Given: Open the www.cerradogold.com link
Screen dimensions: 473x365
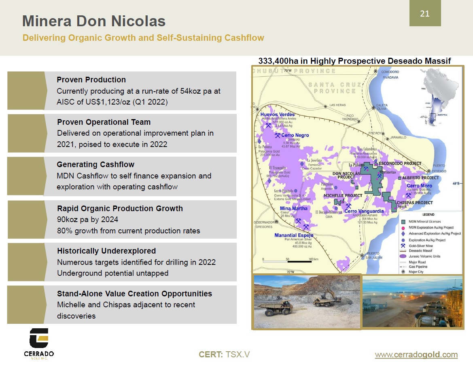Looking at the screenshot, I should pos(416,355).
